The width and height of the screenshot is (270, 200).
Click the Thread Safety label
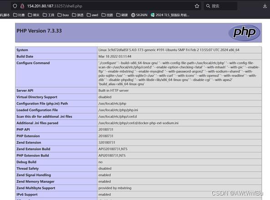(x=28, y=169)
